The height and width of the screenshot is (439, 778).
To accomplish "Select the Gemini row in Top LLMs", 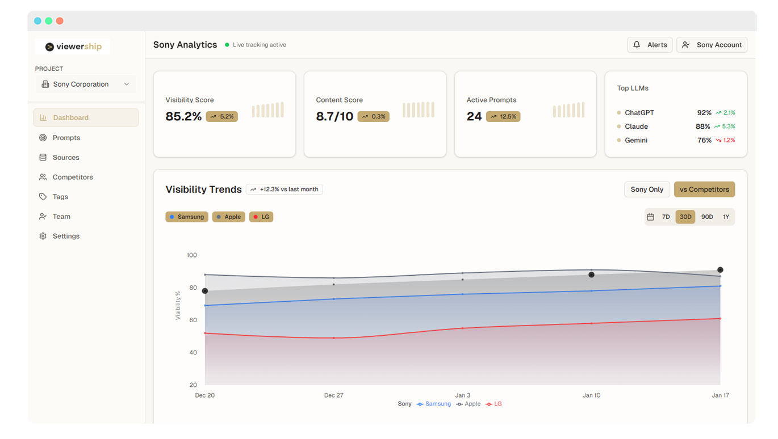I will (x=676, y=140).
